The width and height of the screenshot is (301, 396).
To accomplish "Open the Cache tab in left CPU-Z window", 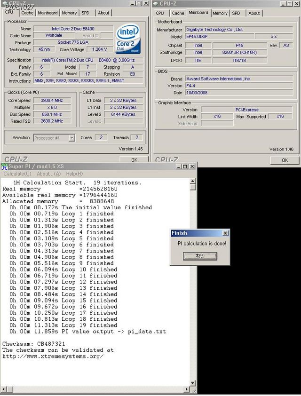I will [x=27, y=13].
